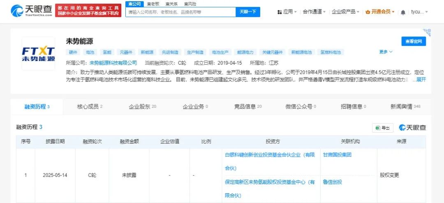The width and height of the screenshot is (444, 203).
Task: Open the 新闻舆情 tab
Action: 405,106
